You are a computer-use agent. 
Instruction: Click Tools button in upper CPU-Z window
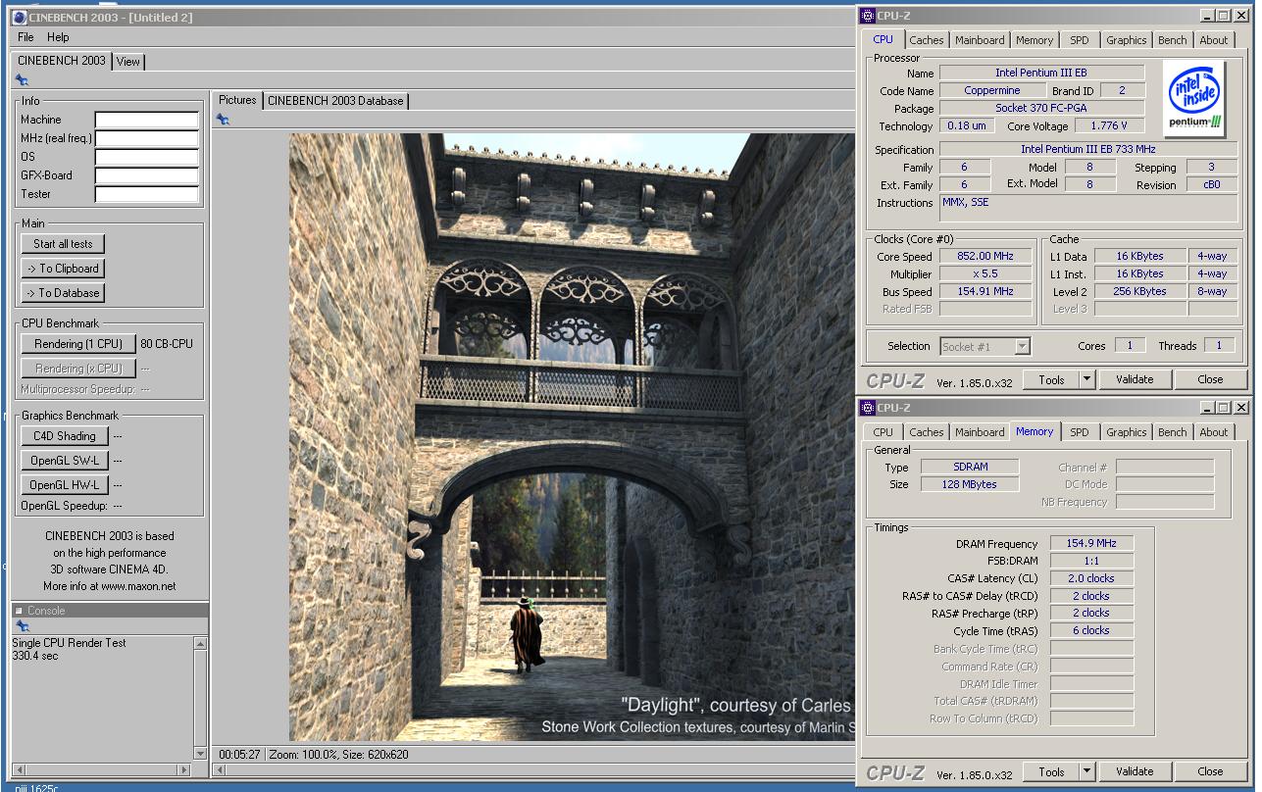(x=1051, y=379)
